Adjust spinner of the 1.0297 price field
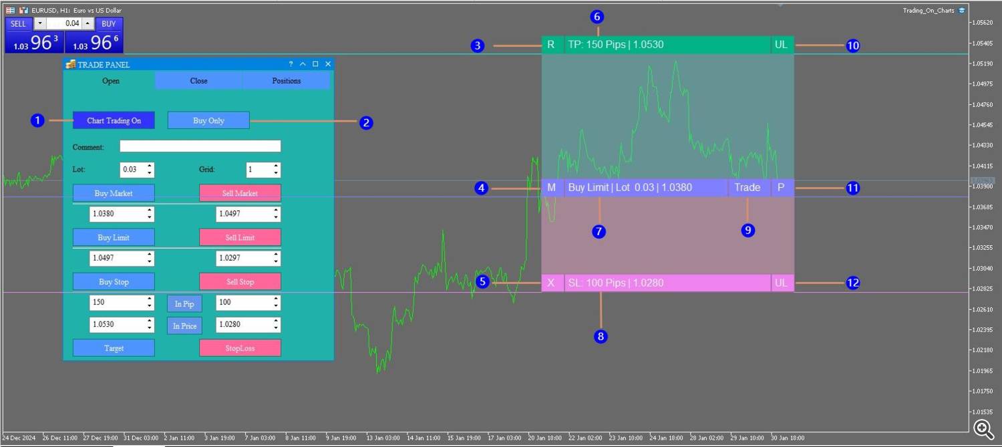 (276, 258)
